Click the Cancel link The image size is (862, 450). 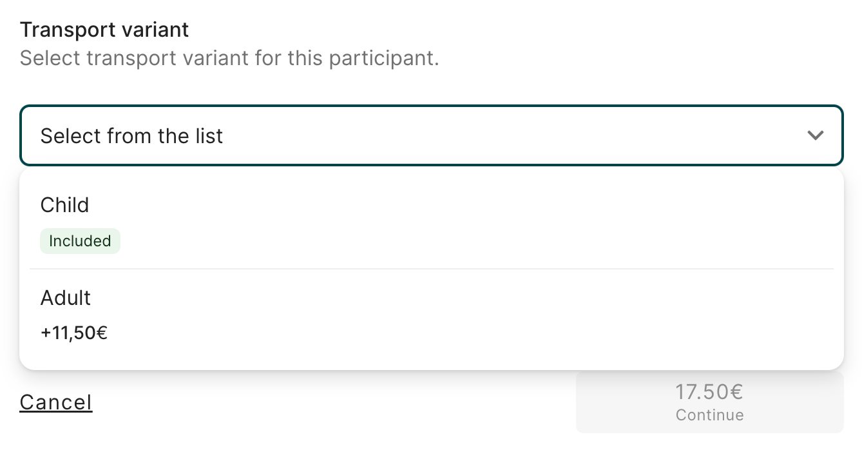tap(56, 402)
